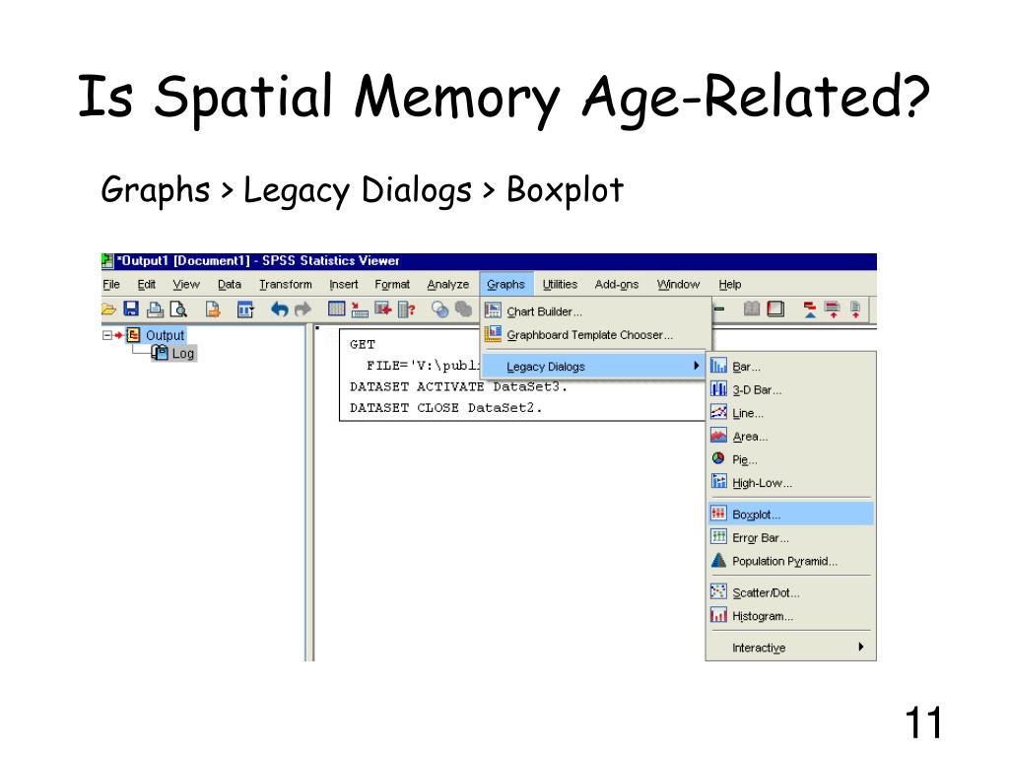Choose Histogram from Legacy Dialogs
This screenshot has width=1009, height=757.
(x=791, y=616)
